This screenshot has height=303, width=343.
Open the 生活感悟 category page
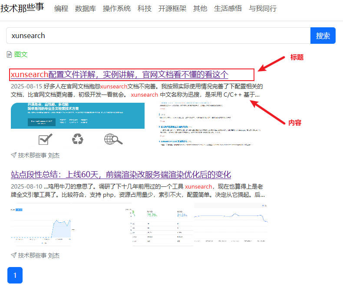click(x=228, y=9)
